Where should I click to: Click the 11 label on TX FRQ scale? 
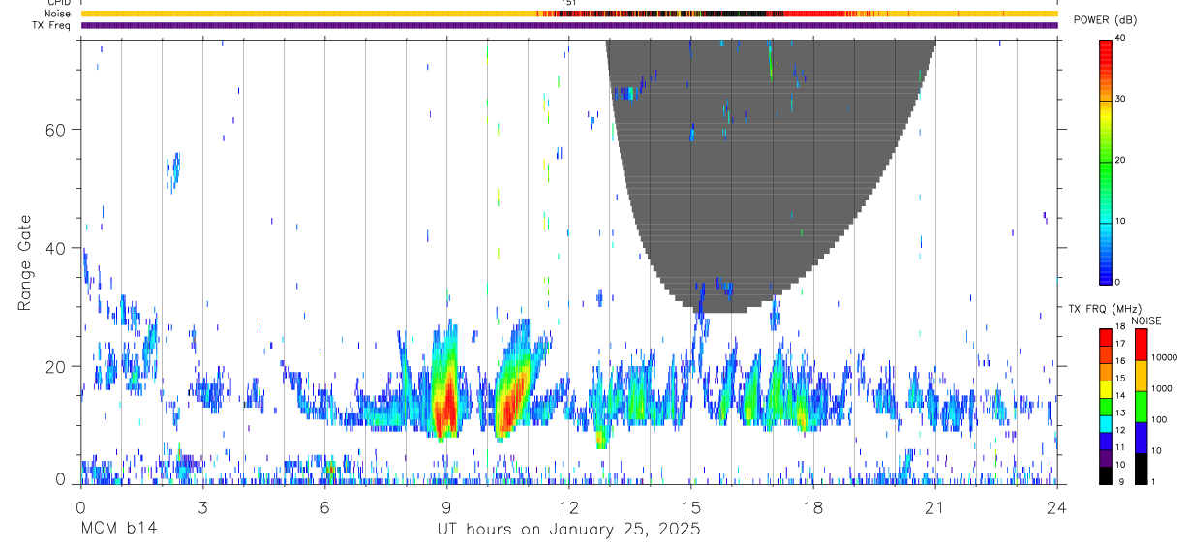pyautogui.click(x=1120, y=447)
